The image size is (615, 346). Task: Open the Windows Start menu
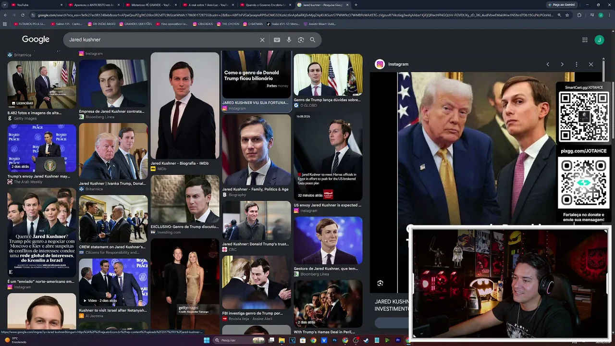[x=207, y=340]
